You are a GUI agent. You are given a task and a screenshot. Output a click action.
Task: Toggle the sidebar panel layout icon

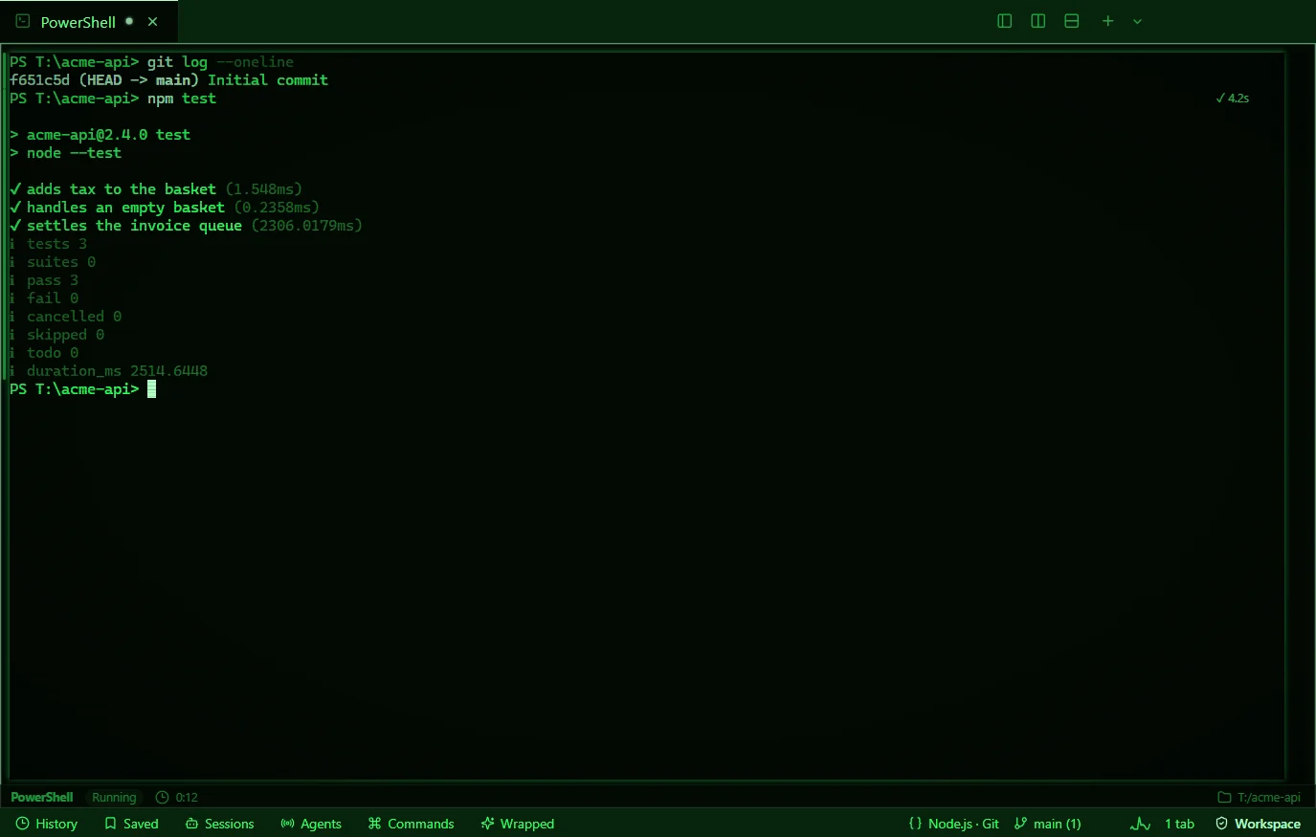click(x=1005, y=21)
